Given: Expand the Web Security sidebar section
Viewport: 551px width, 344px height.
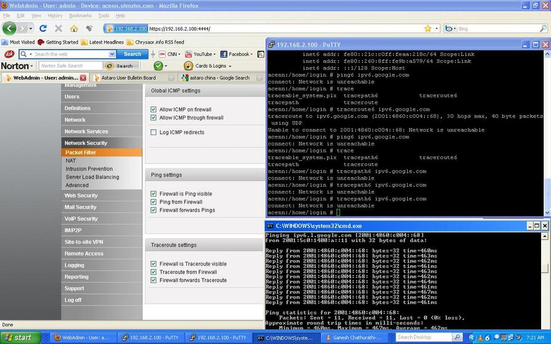Looking at the screenshot, I should pos(81,195).
